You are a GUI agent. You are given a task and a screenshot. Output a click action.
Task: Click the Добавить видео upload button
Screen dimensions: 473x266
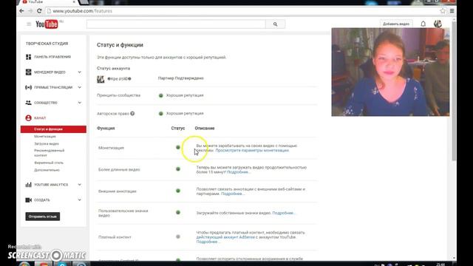pyautogui.click(x=396, y=24)
